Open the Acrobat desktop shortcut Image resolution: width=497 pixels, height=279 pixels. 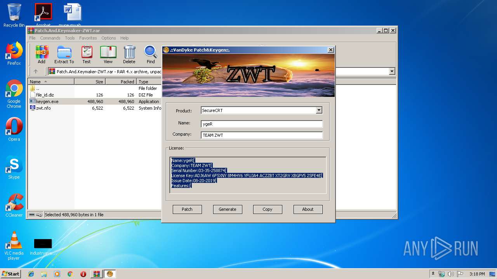tap(43, 15)
